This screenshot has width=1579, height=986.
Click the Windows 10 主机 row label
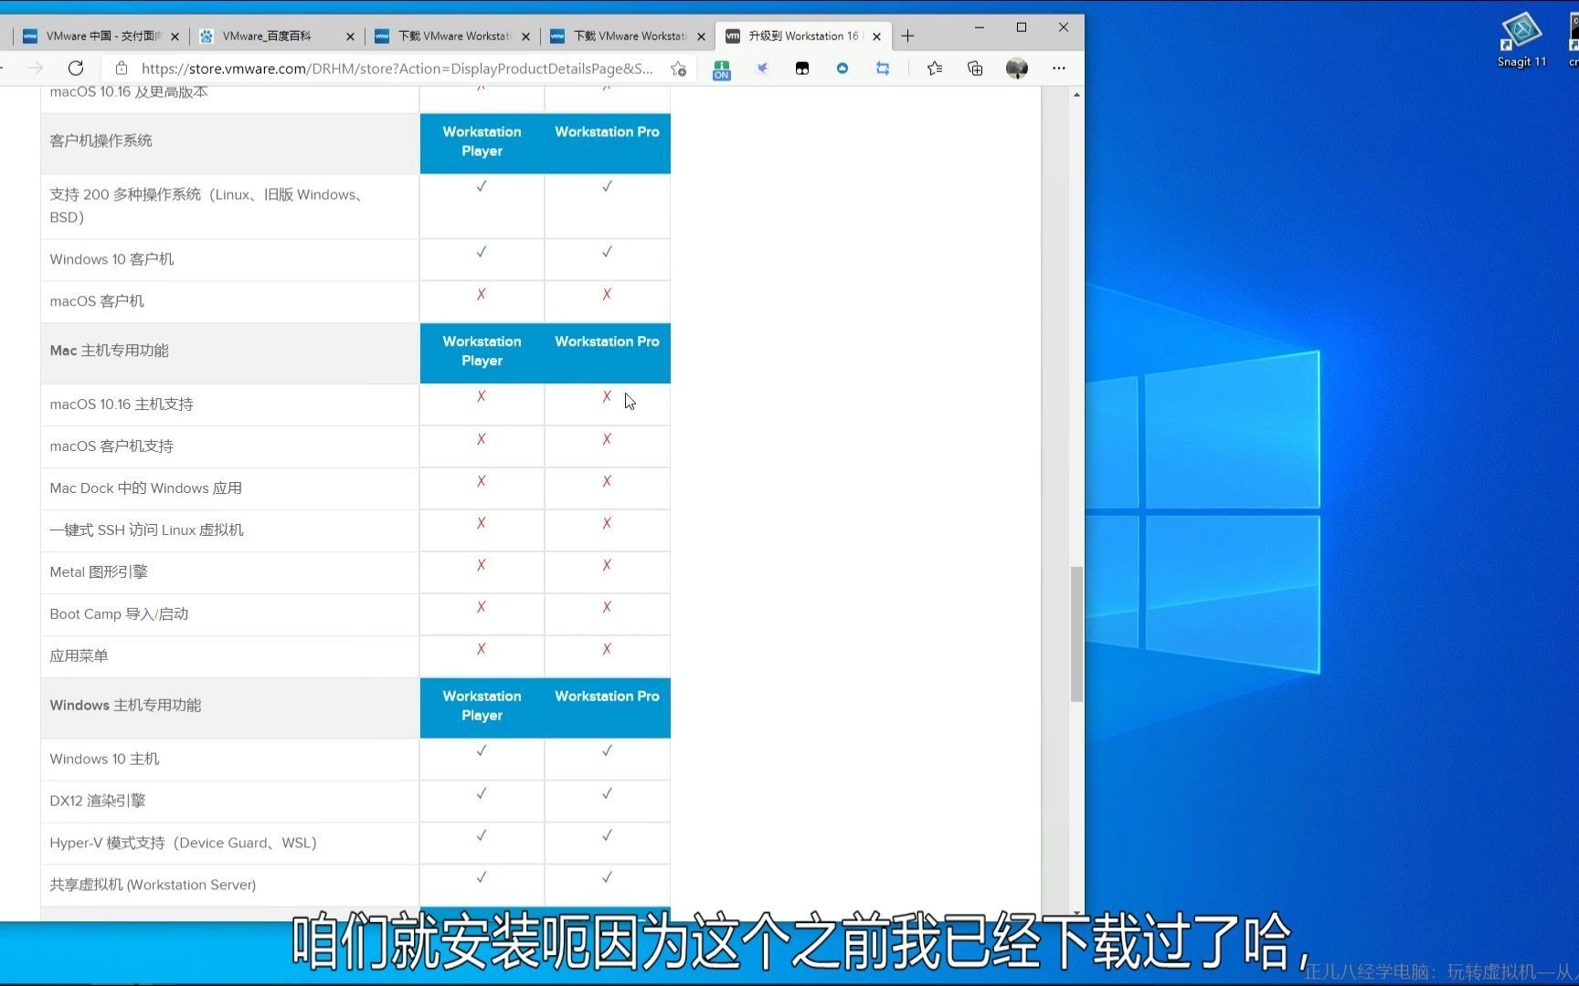(x=104, y=760)
